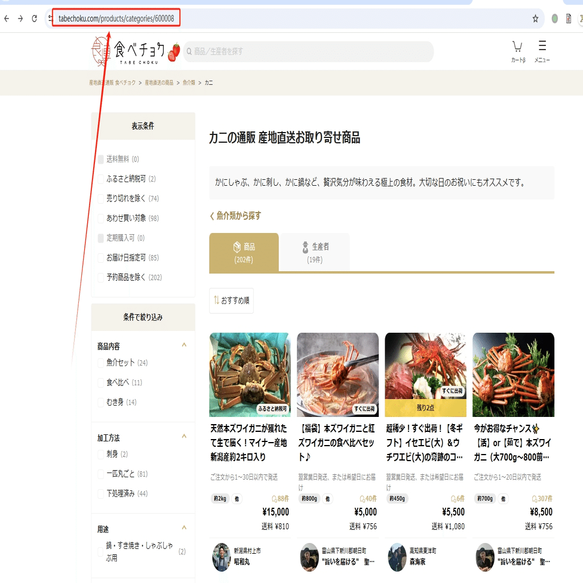
Task: Reload the page with refresh icon
Action: point(34,18)
